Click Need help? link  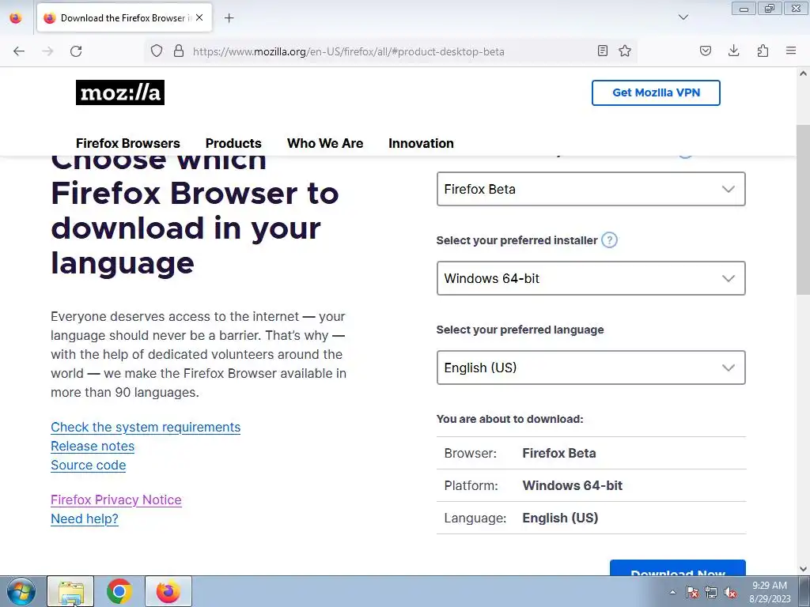(x=85, y=518)
